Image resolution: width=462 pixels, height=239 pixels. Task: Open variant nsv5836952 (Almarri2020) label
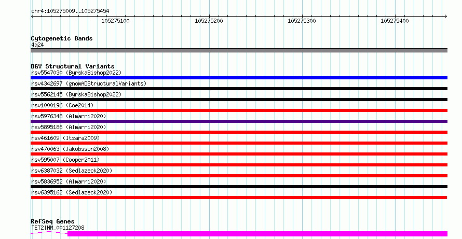pyautogui.click(x=69, y=181)
